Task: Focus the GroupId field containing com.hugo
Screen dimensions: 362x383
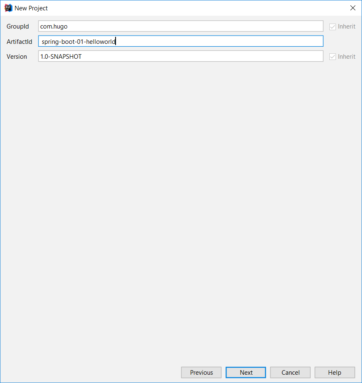Action: pos(180,26)
